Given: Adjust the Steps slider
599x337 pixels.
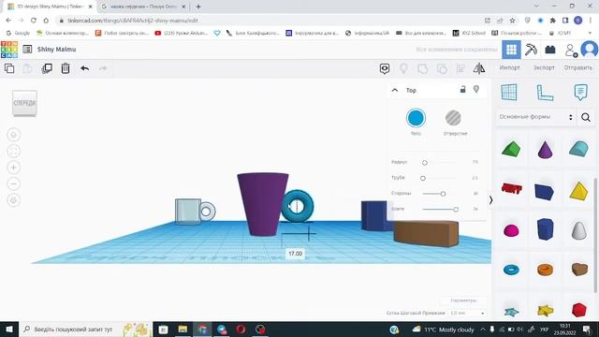Looking at the screenshot, I should (456, 210).
